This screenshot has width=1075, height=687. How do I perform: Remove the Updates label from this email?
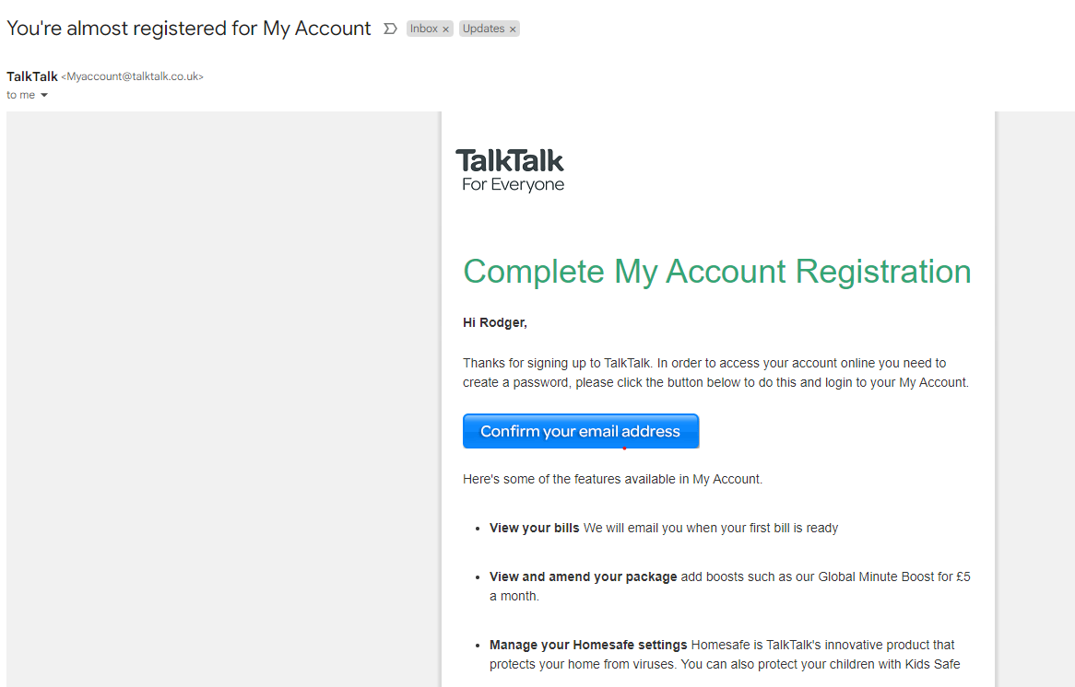pyautogui.click(x=513, y=29)
